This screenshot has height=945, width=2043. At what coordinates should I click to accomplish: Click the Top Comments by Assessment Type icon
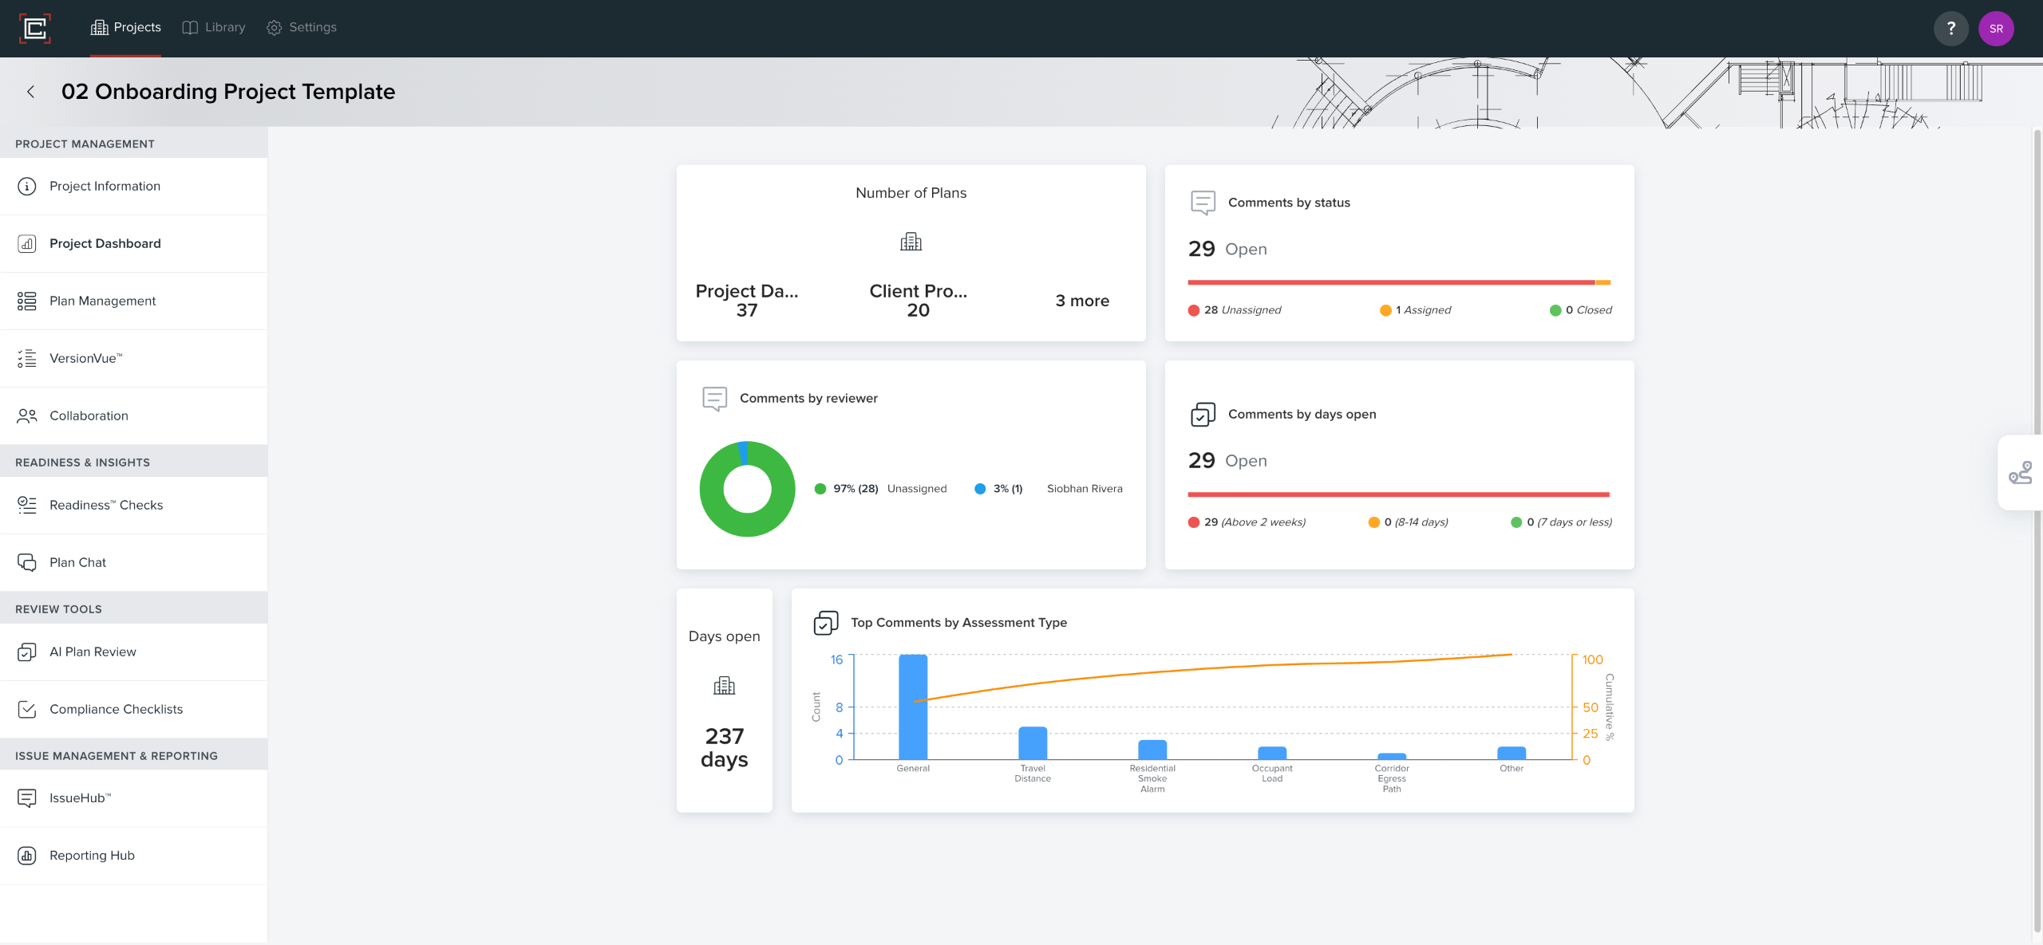pos(825,623)
